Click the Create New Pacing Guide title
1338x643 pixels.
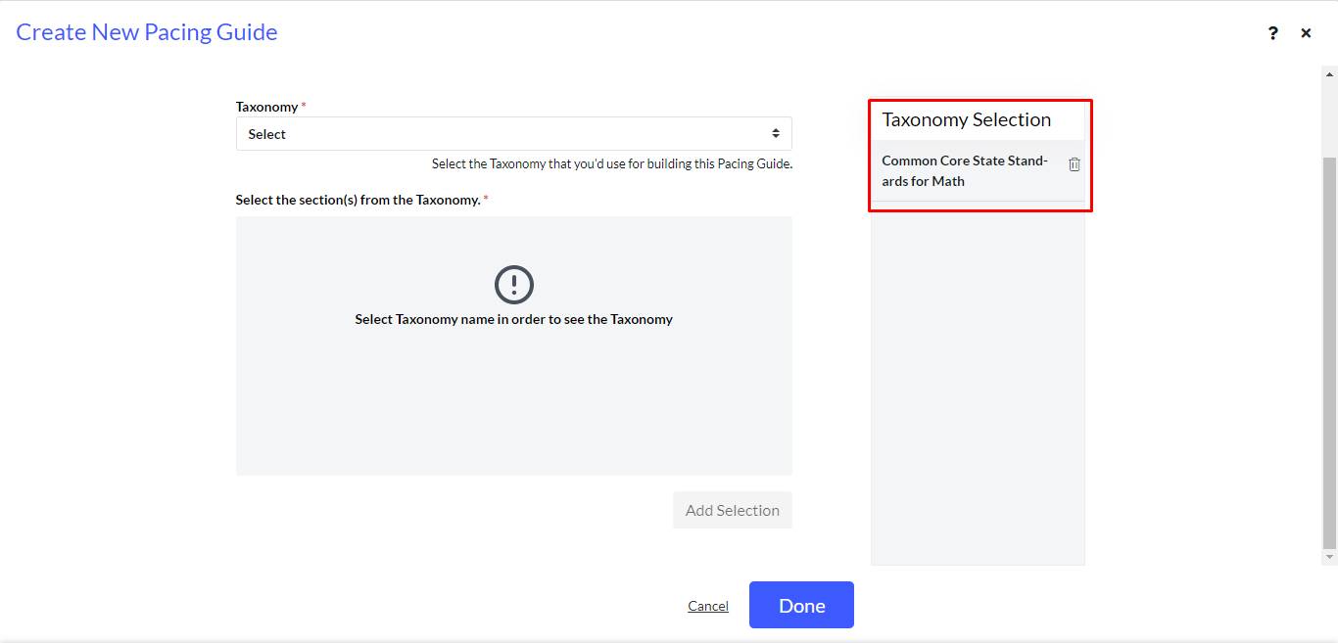point(147,32)
